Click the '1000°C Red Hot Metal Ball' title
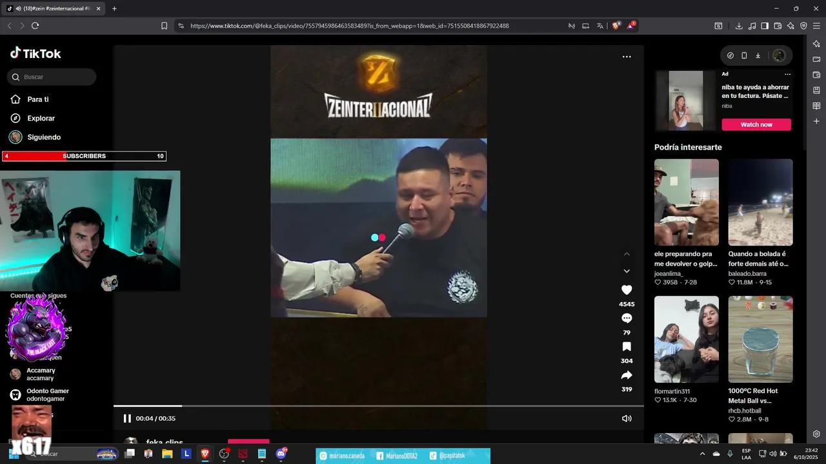826x464 pixels. [753, 396]
